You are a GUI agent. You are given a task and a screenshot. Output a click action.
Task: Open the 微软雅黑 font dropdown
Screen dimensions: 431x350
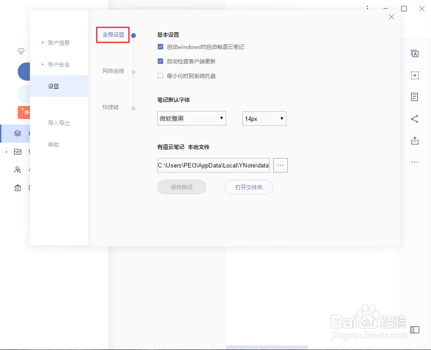(192, 118)
